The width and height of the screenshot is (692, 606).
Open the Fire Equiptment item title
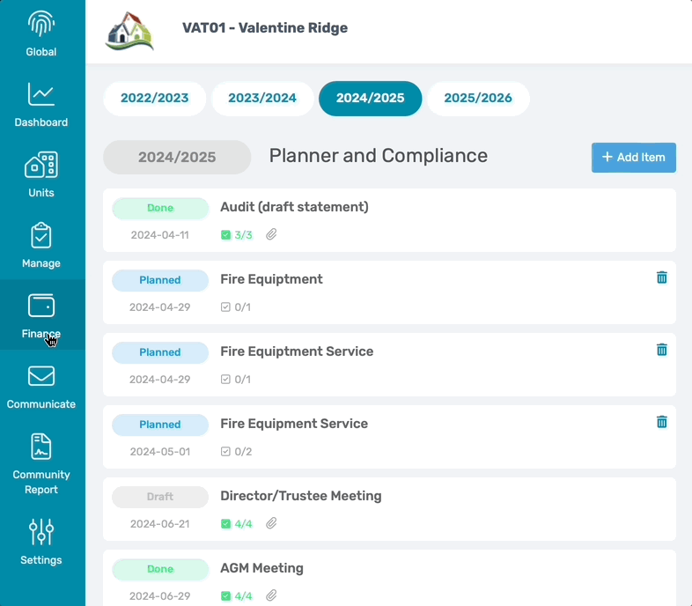pos(271,279)
